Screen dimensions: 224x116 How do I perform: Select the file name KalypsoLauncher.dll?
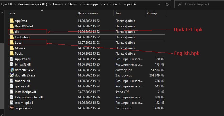coord(29,97)
